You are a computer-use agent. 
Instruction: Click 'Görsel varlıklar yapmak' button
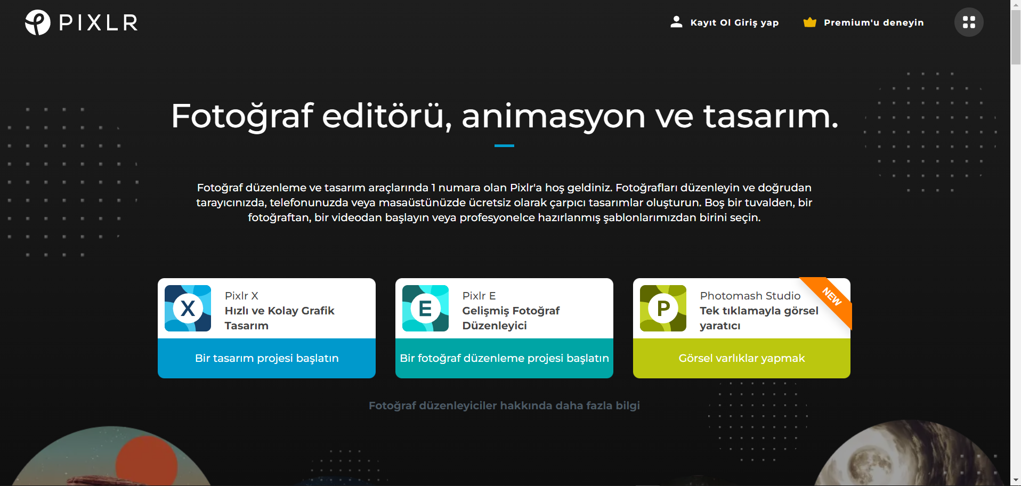click(742, 358)
